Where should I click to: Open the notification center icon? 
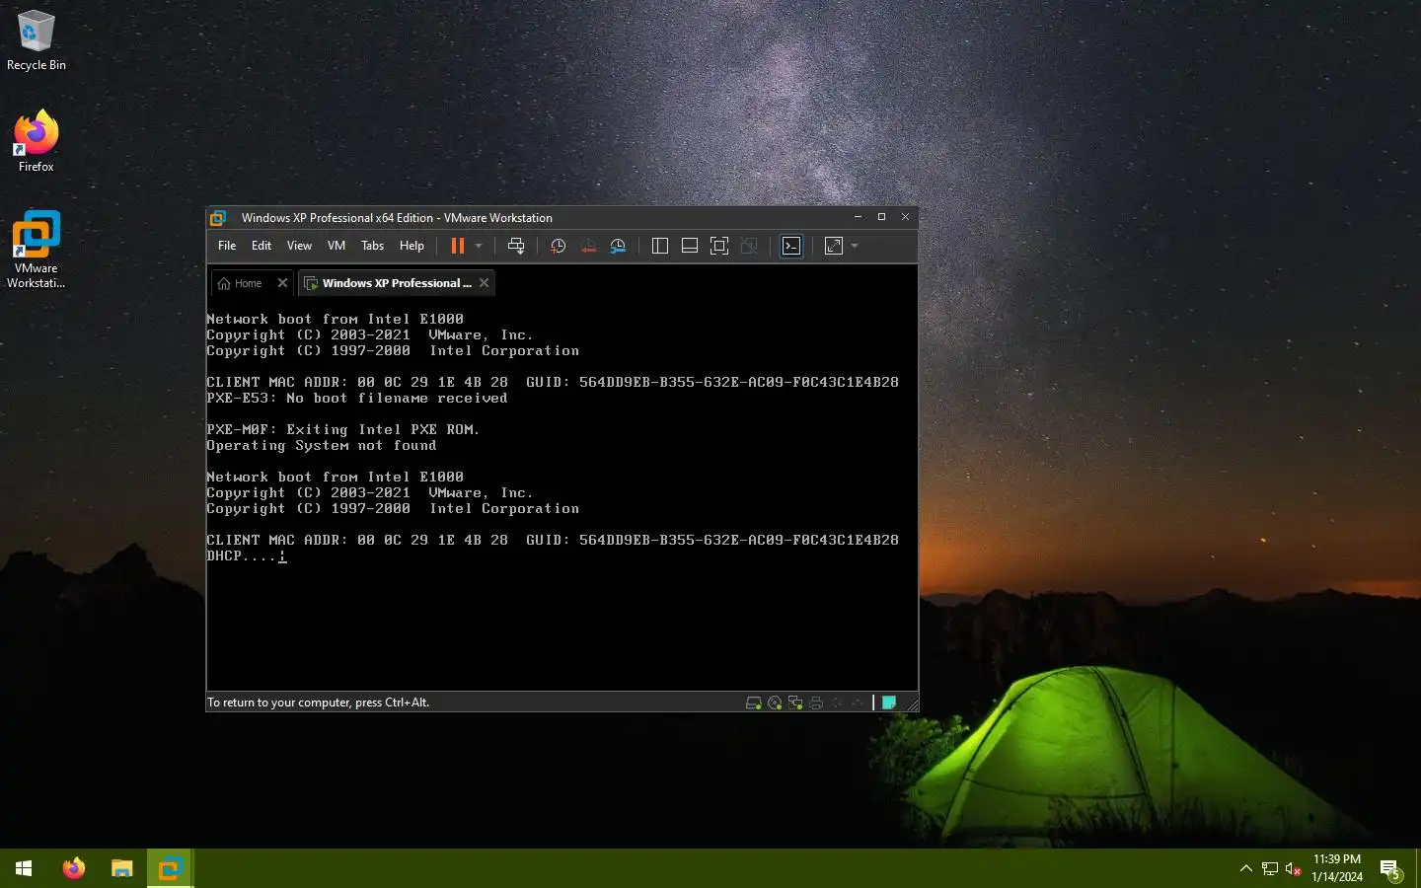1390,869
